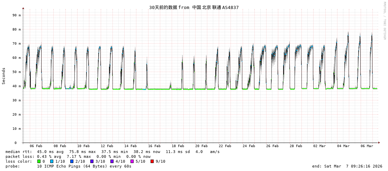The height and width of the screenshot is (171, 388).
Task: Click the 40 m y-axis tick label
Action: point(17,86)
